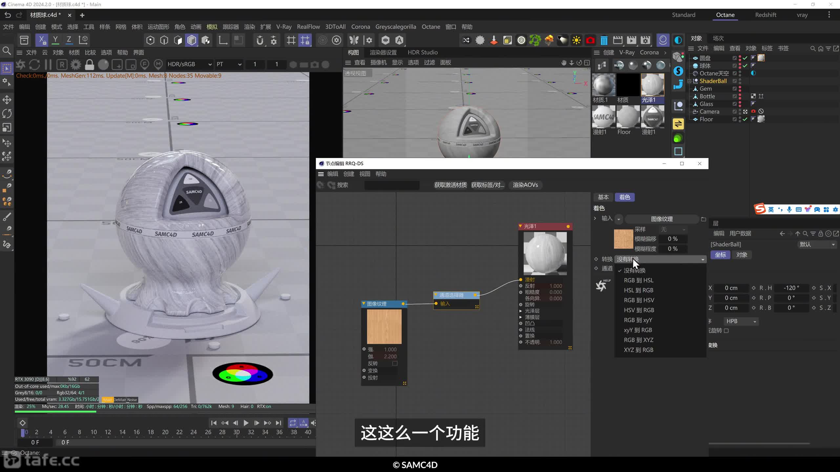Click the shuffle arrows icon in toolbar

pyautogui.click(x=466, y=40)
